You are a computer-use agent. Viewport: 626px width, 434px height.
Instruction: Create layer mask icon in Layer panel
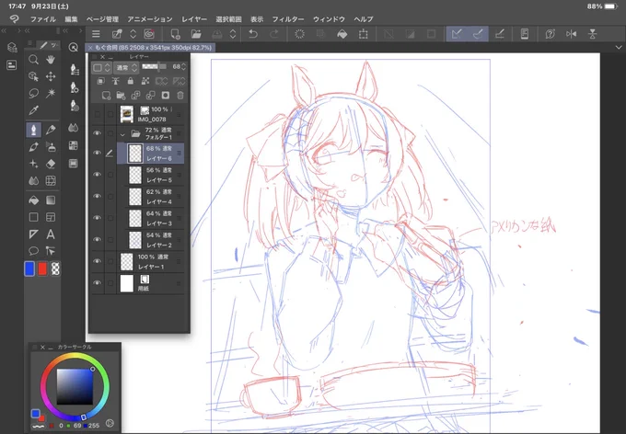(x=166, y=95)
